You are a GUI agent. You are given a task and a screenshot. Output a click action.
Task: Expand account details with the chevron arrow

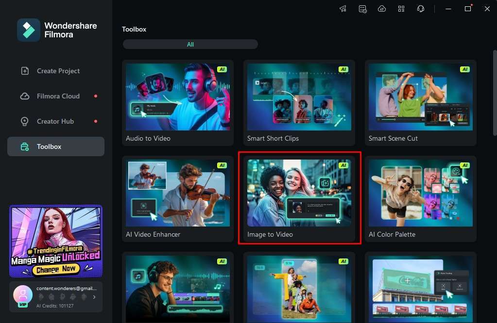pyautogui.click(x=94, y=297)
